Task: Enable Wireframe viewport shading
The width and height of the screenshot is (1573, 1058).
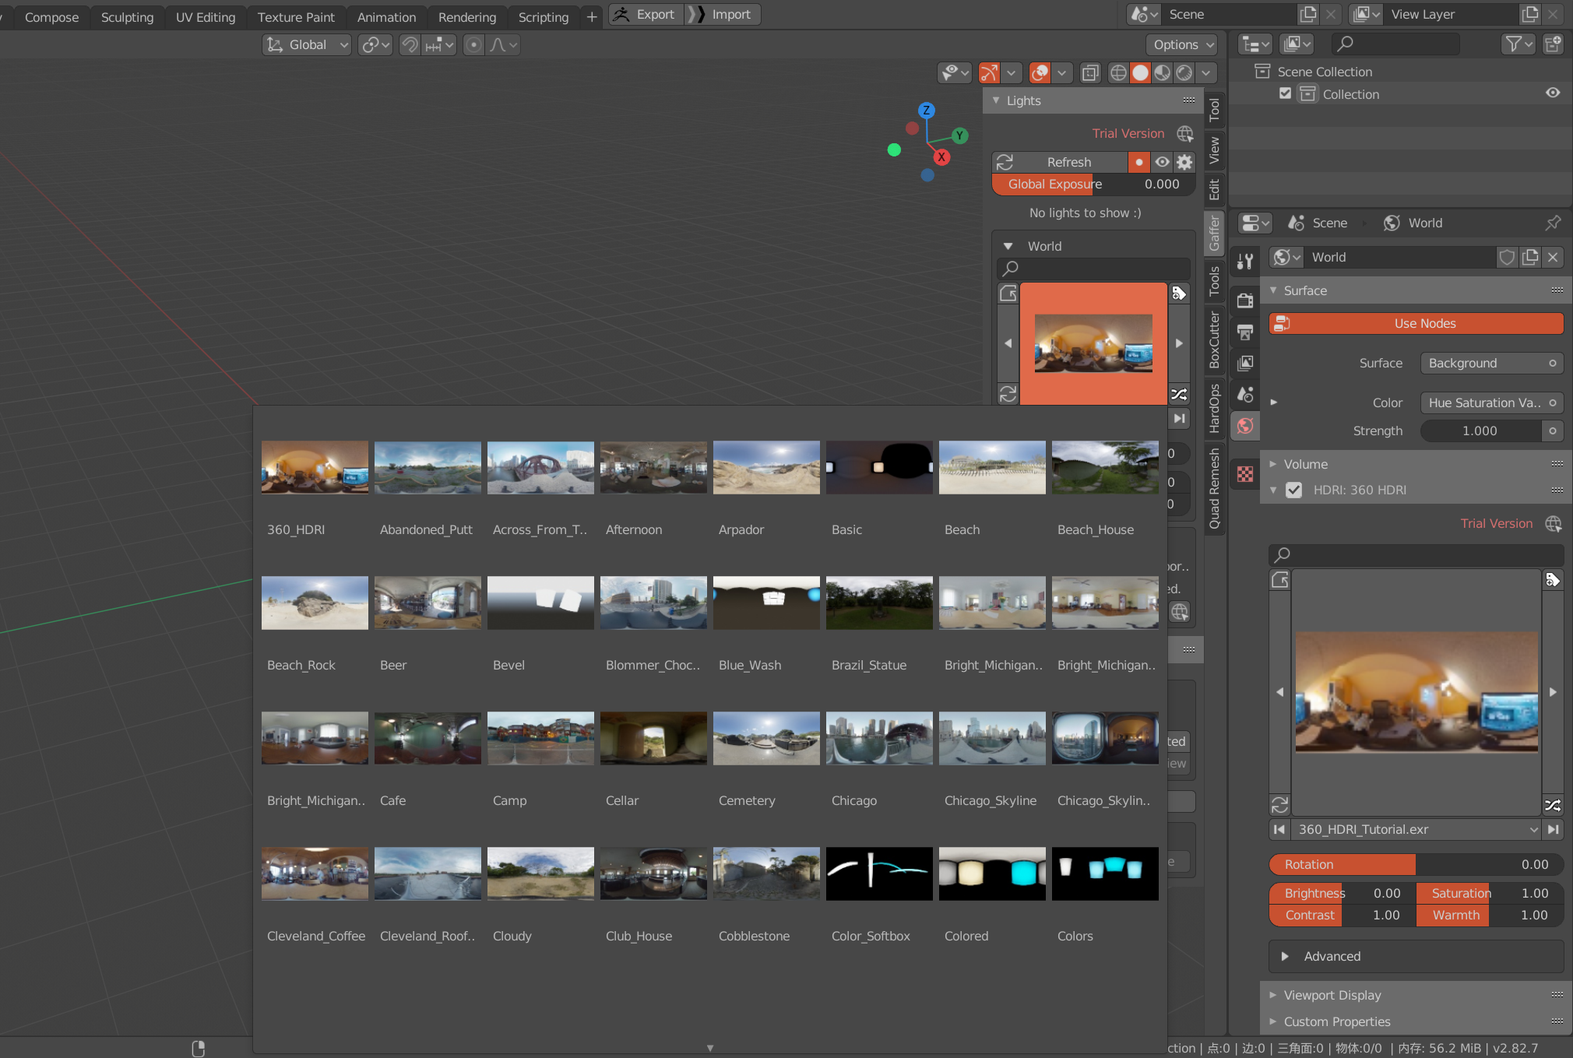Action: click(1117, 72)
